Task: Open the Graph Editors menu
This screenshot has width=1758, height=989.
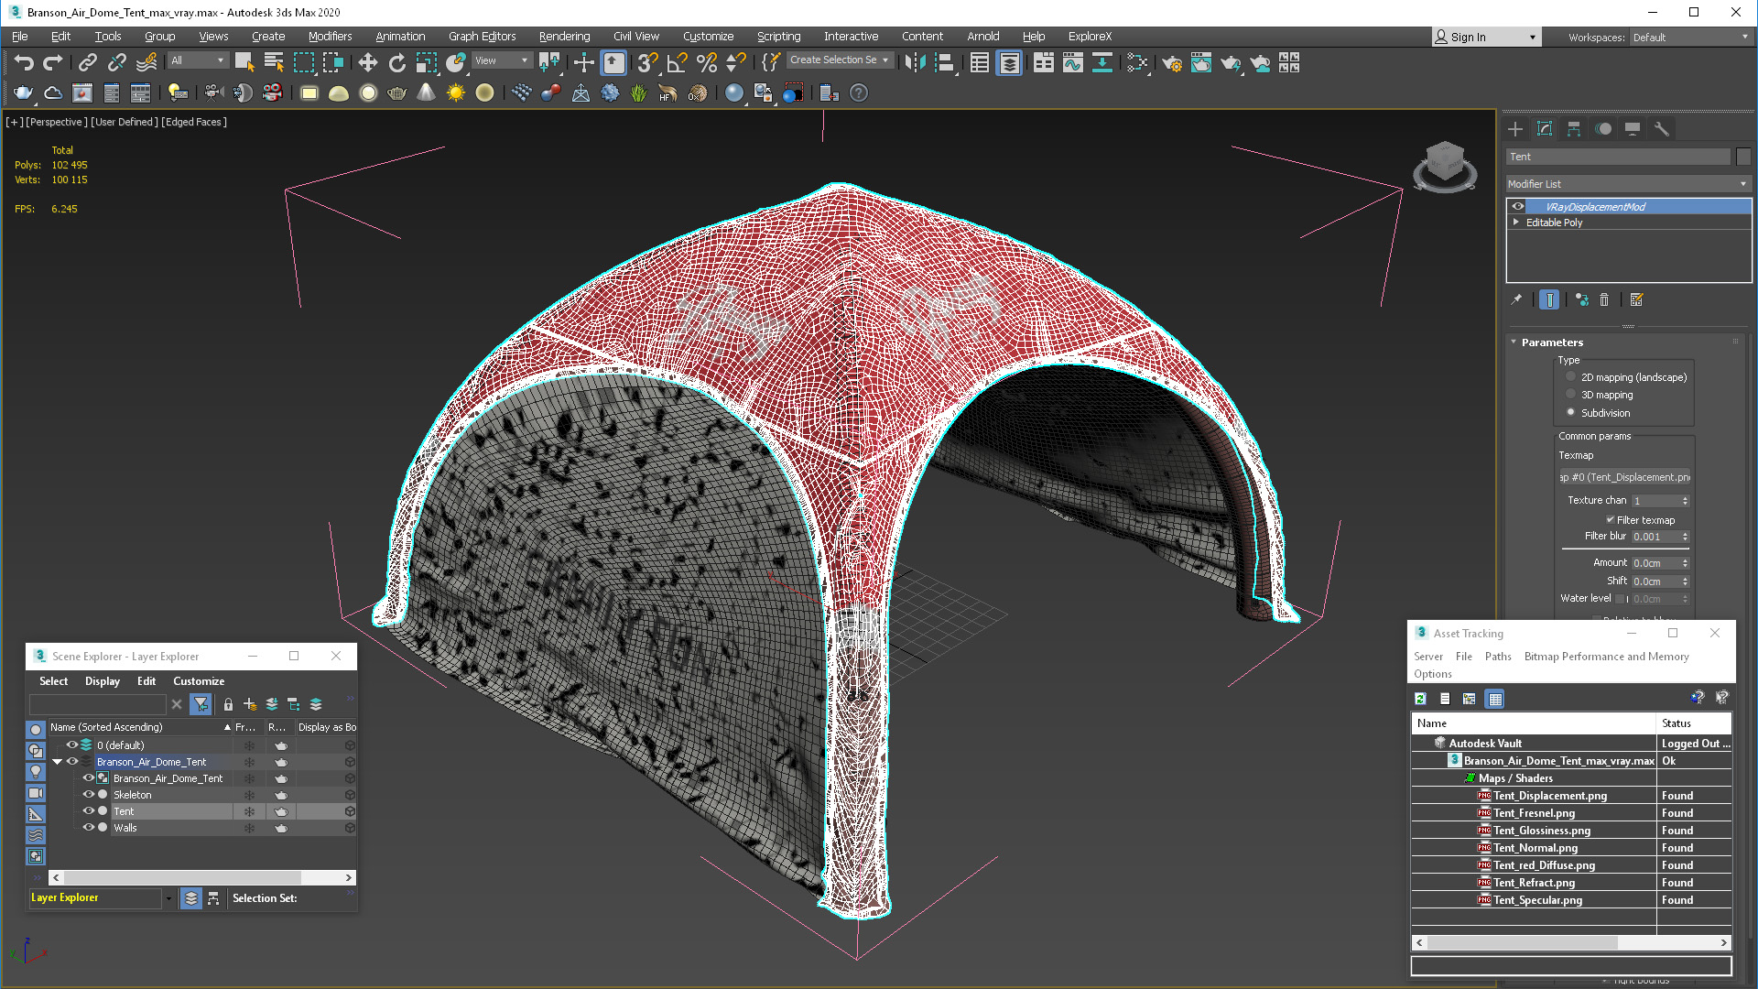Action: pyautogui.click(x=482, y=37)
